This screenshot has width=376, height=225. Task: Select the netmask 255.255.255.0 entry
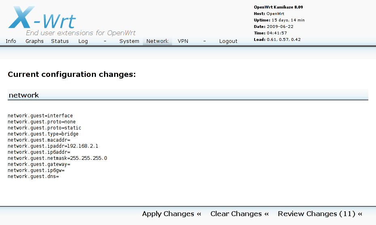coord(57,158)
